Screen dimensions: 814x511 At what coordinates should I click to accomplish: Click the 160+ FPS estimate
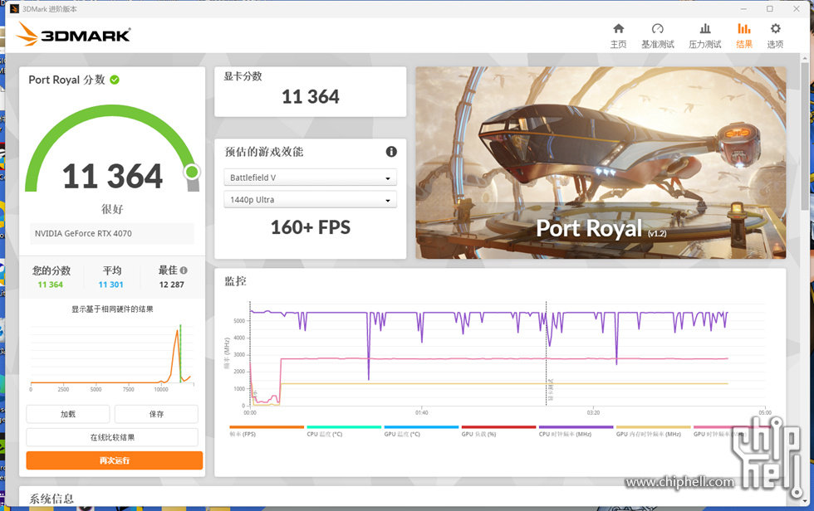[x=311, y=227]
